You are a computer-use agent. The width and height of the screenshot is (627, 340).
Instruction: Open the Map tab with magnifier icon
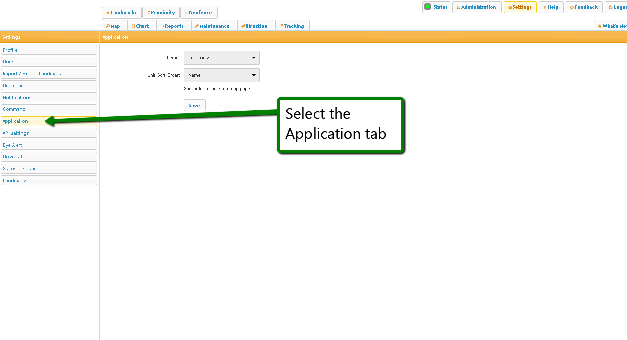pos(113,26)
